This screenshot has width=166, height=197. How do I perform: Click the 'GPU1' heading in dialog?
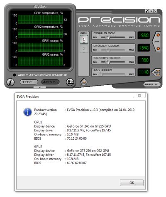point(38,122)
